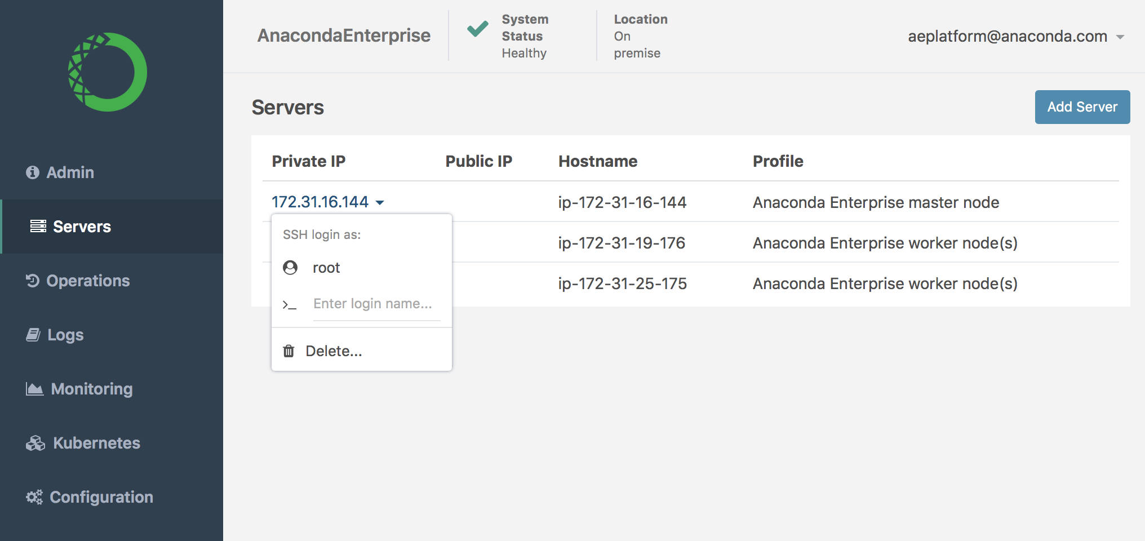The image size is (1145, 541).
Task: Choose Delete... from the server menu
Action: 334,351
